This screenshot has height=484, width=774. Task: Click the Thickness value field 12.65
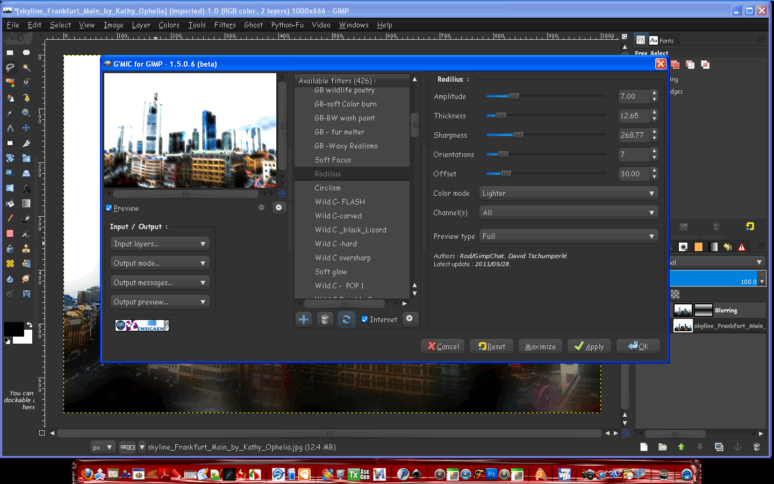634,116
